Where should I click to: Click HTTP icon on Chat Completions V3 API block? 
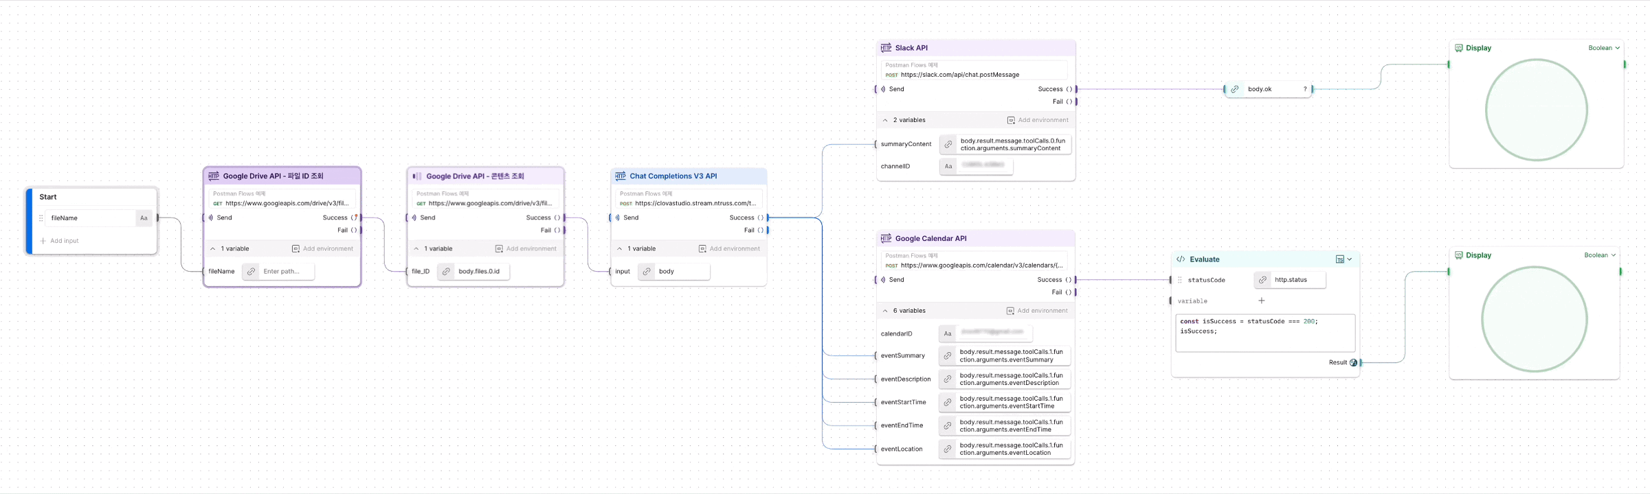621,176
